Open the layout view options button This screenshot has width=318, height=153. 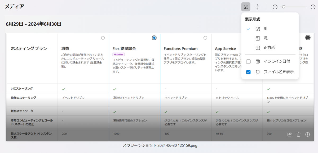246,7
